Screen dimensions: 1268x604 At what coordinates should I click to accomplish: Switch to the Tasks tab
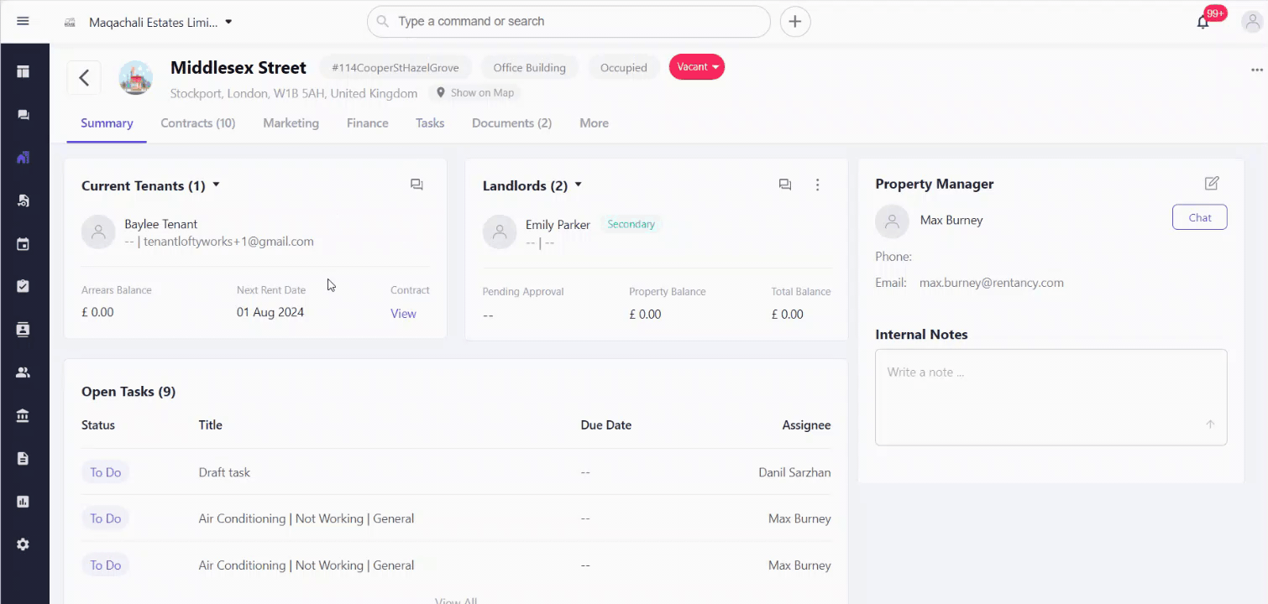point(430,123)
